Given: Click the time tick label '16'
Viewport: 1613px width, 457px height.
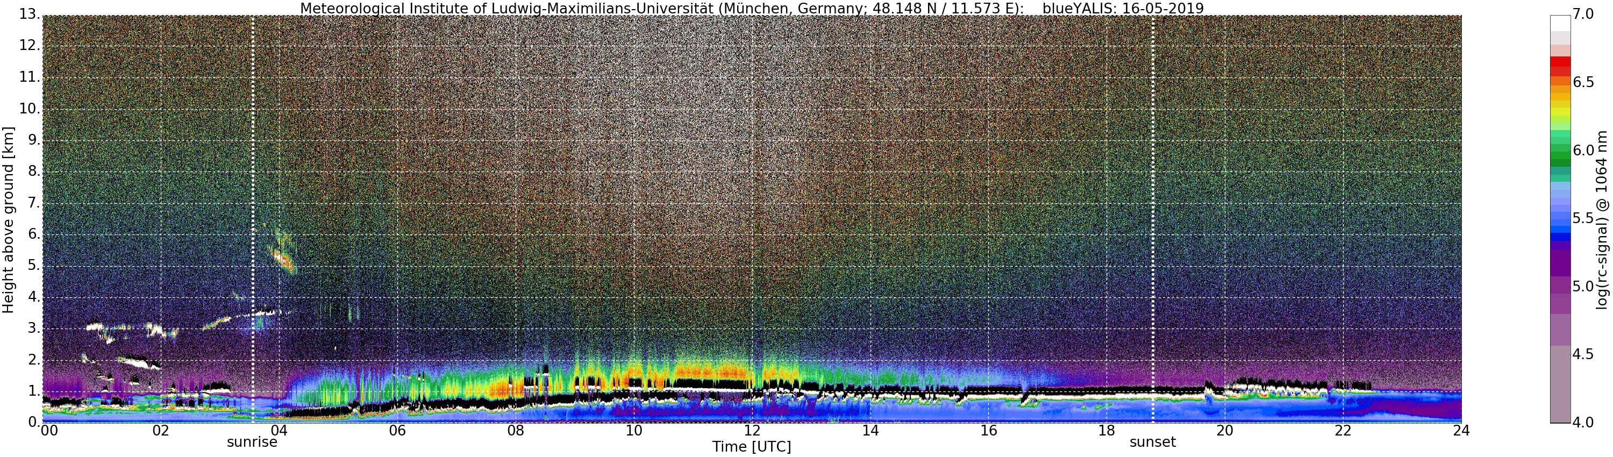Looking at the screenshot, I should click(989, 431).
